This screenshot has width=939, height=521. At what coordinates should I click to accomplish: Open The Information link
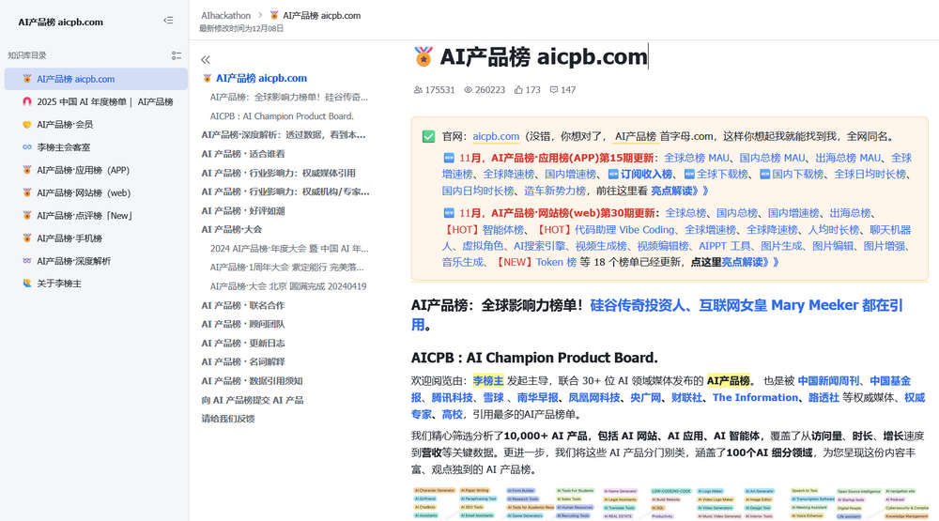(755, 398)
